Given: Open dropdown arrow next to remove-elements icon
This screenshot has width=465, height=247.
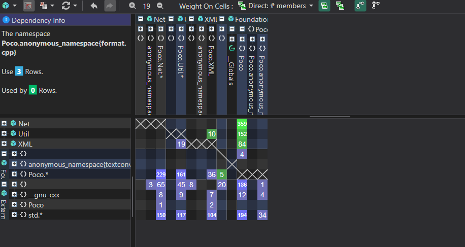Looking at the screenshot, I should click(52, 6).
